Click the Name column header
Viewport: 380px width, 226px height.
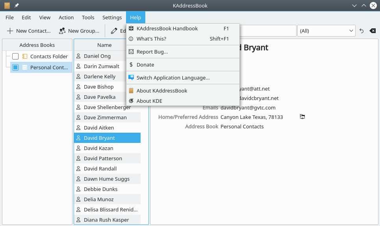(104, 45)
